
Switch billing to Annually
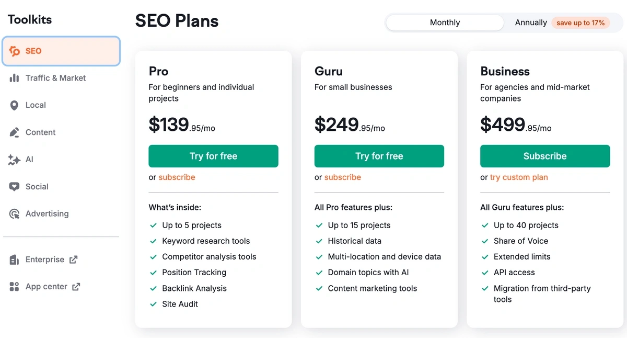pos(530,22)
